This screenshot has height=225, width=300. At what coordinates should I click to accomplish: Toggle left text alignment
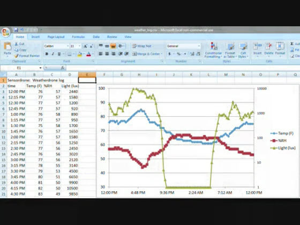(101, 54)
